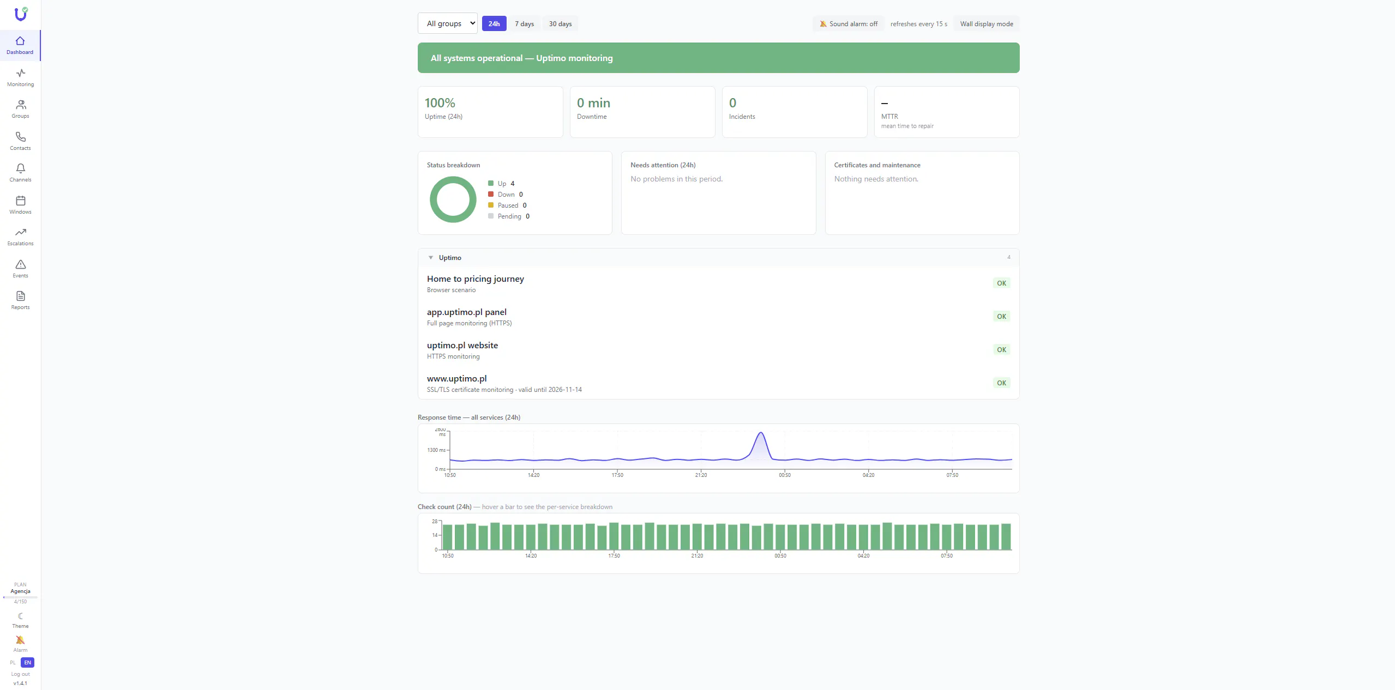Open the Dashboard section
This screenshot has width=1395, height=690.
tap(20, 45)
